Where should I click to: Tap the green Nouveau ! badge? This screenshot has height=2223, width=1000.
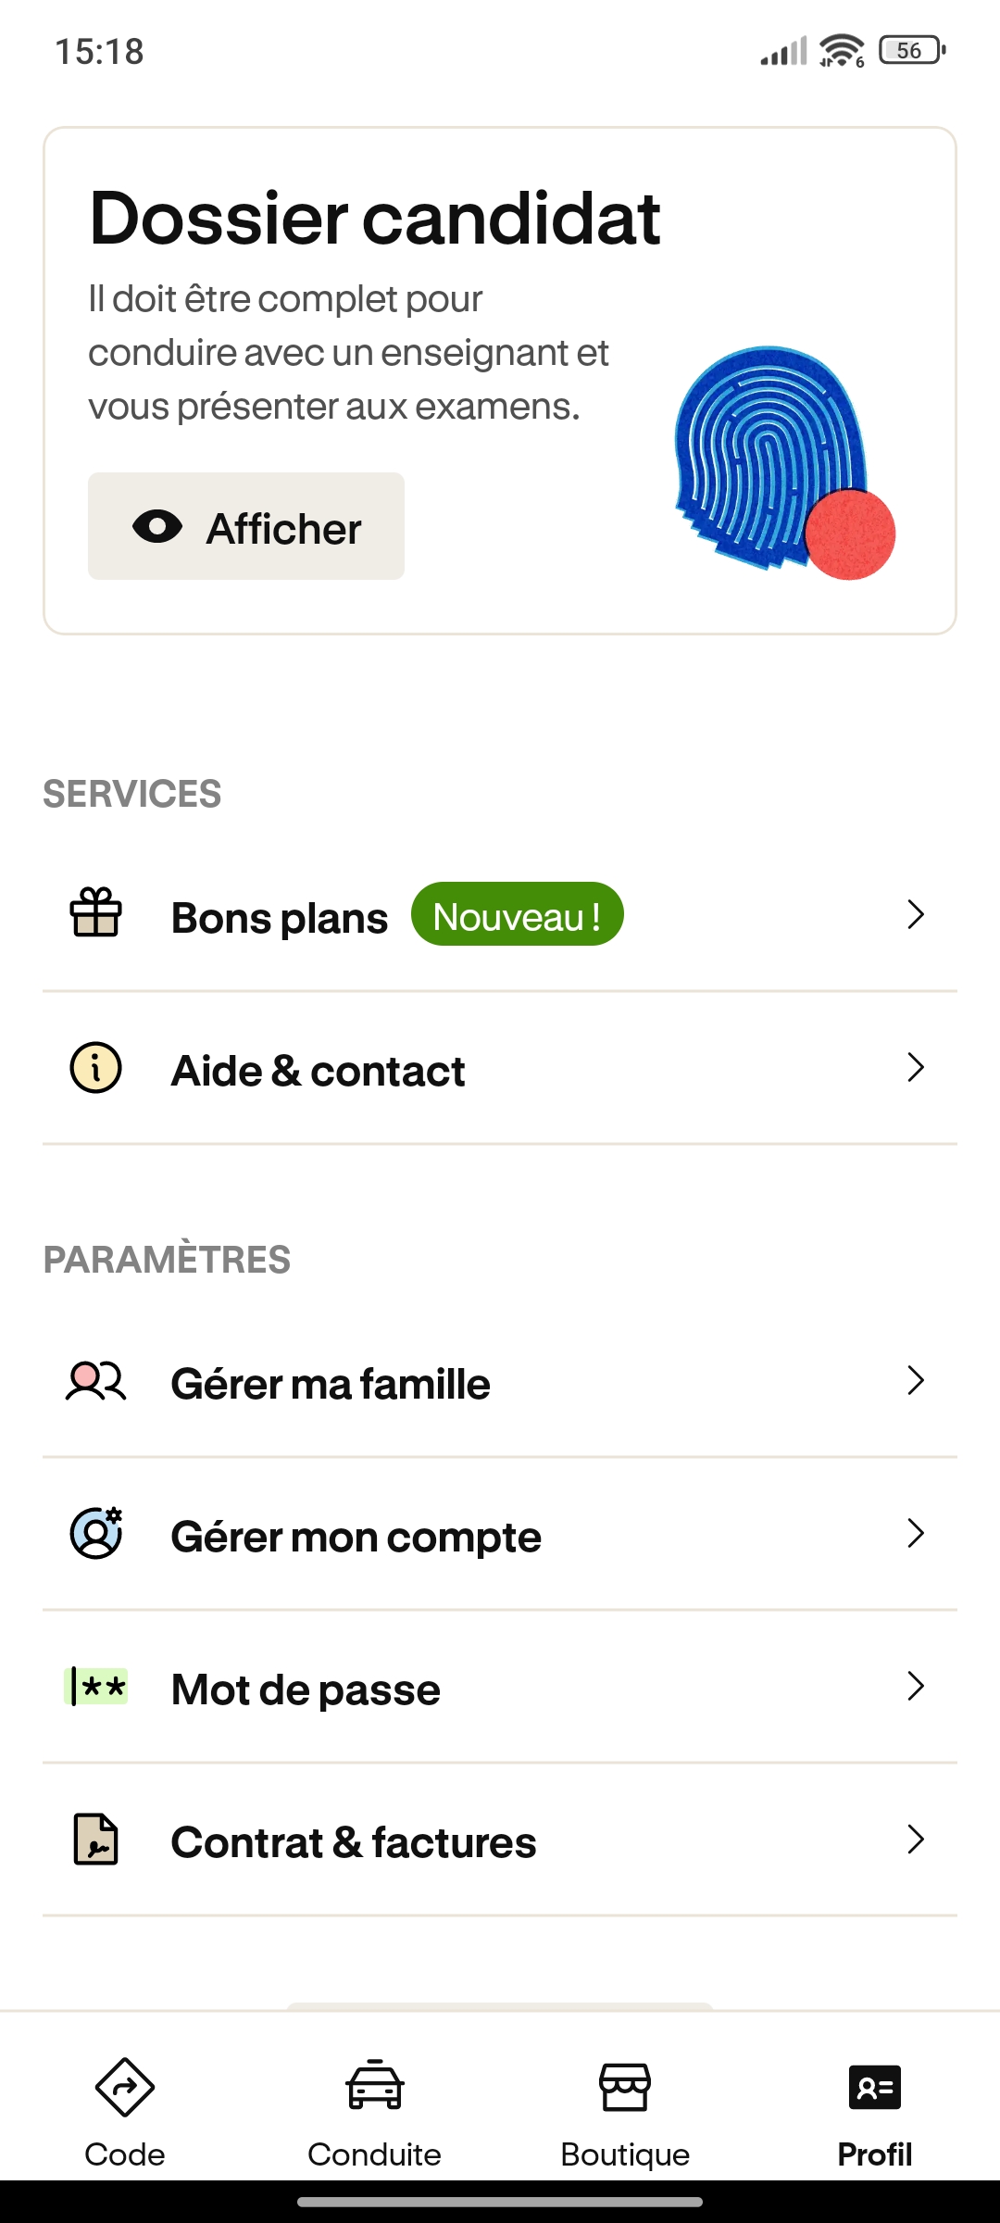(x=518, y=914)
